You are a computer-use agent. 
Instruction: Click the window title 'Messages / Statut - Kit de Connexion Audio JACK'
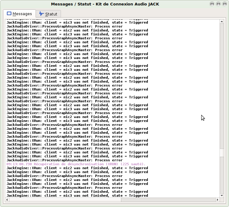(105, 4)
